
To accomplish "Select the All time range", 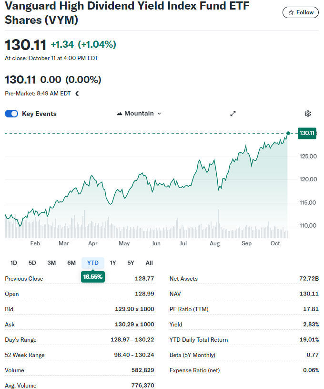I will pyautogui.click(x=149, y=263).
